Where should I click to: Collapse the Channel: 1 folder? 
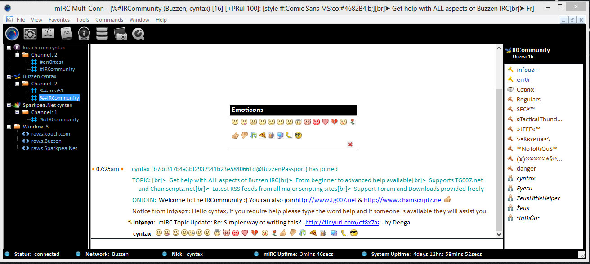18,112
